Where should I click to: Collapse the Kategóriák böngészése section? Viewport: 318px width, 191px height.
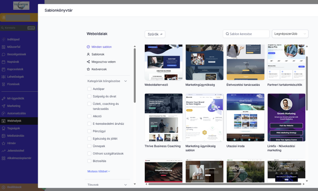[x=125, y=81]
